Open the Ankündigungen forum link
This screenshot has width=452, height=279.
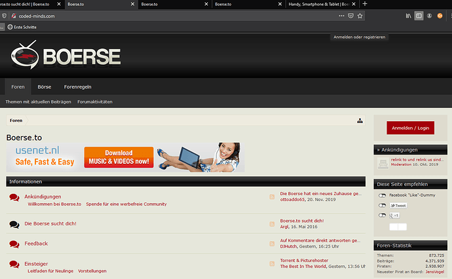(x=43, y=196)
